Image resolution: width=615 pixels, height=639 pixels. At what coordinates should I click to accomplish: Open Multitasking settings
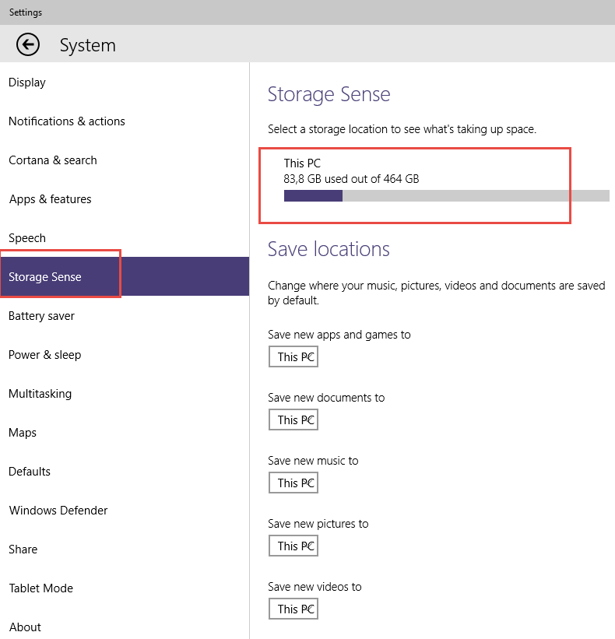click(40, 394)
